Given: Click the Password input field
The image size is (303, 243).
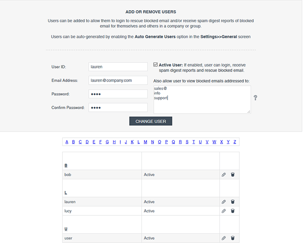Looking at the screenshot, I should tap(118, 94).
